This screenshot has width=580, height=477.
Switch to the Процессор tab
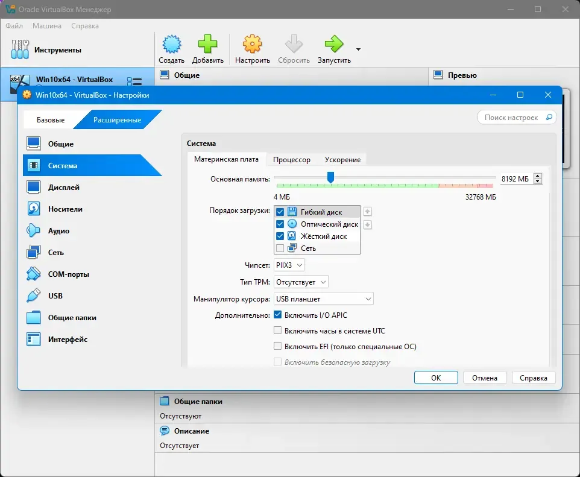[x=291, y=159]
